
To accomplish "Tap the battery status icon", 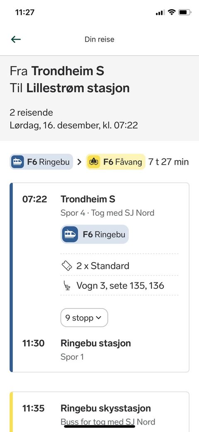I will coord(185,12).
